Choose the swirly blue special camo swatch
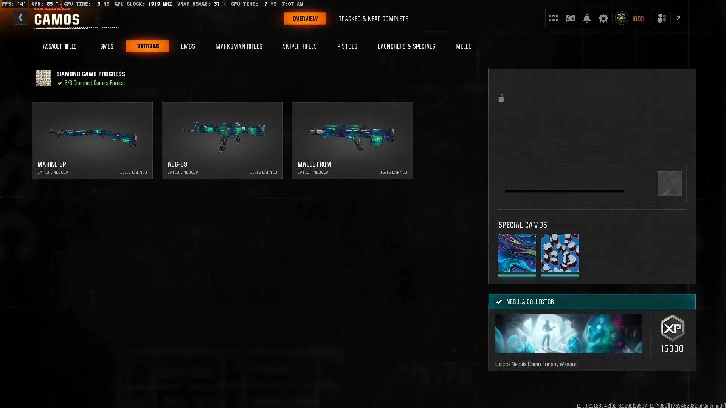Image resolution: width=726 pixels, height=408 pixels. point(517,253)
